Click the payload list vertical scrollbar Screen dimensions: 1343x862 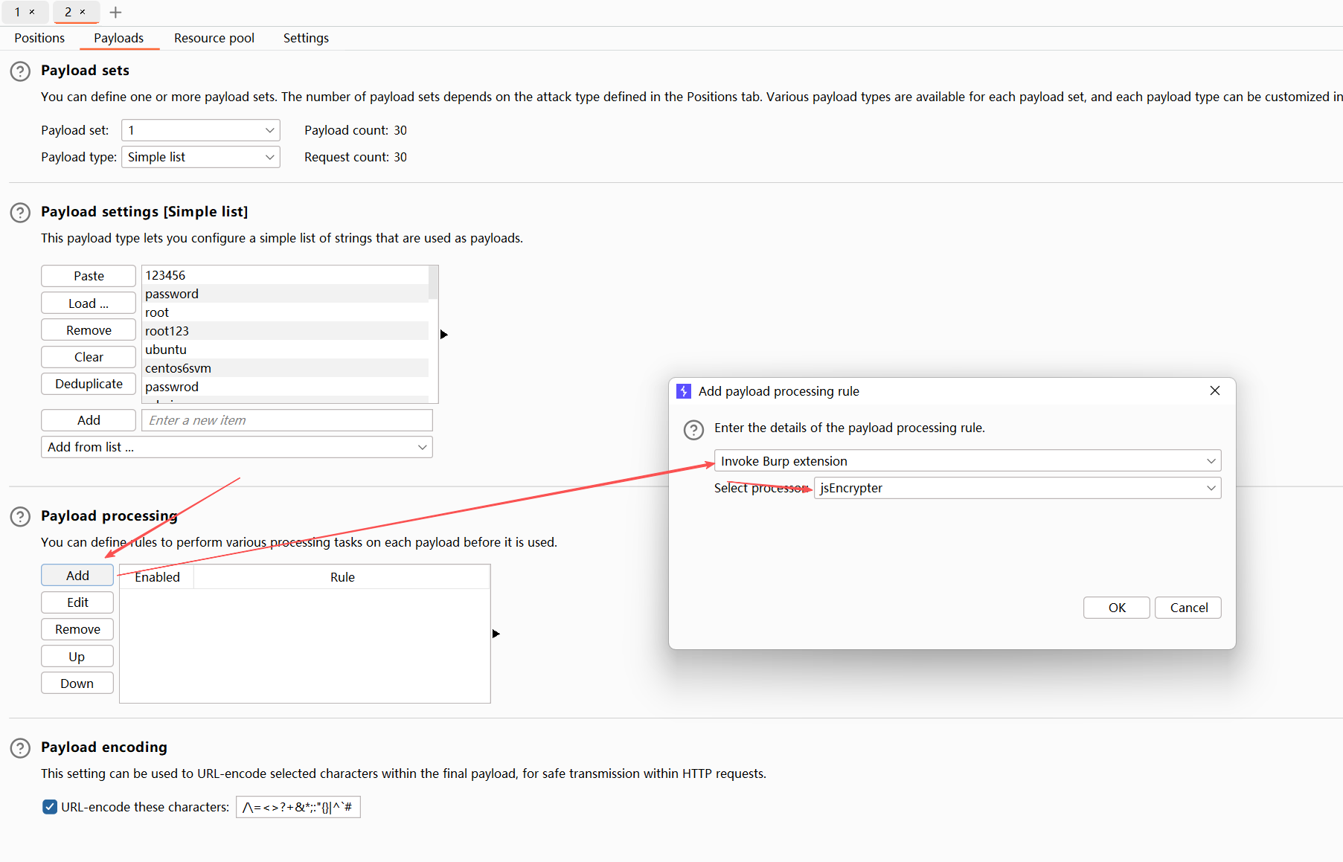click(433, 283)
